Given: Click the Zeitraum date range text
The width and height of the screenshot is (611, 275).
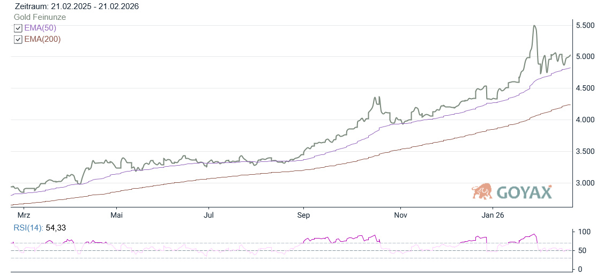Looking at the screenshot, I should tap(76, 6).
